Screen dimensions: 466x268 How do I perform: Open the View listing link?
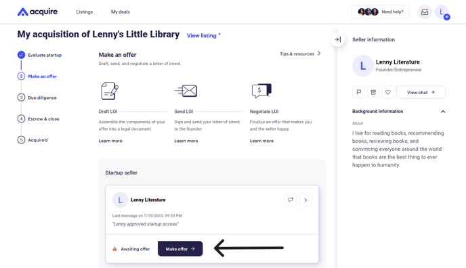point(204,36)
